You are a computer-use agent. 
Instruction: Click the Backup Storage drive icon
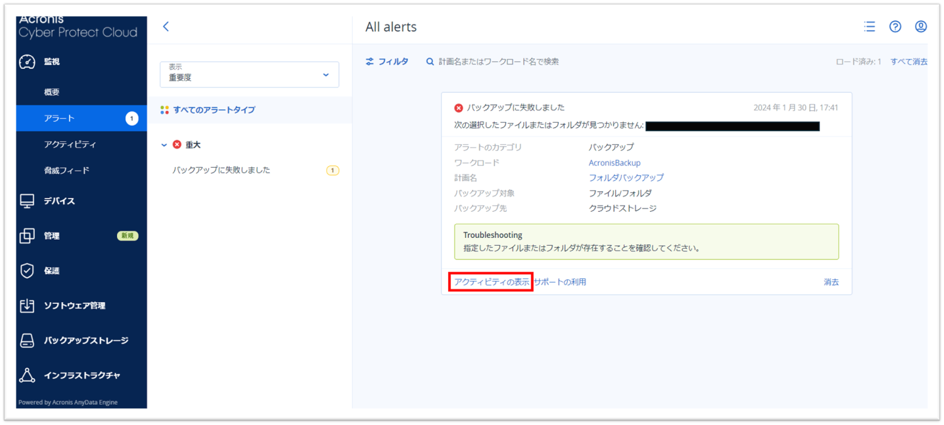point(27,340)
